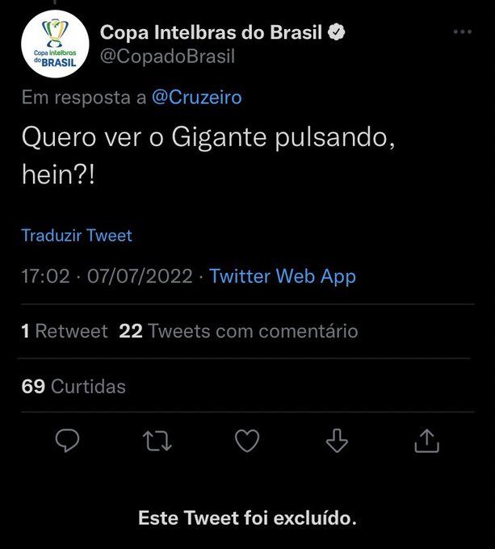Open the @CopadoBrasil handle link
The width and height of the screenshot is (495, 549).
[167, 57]
